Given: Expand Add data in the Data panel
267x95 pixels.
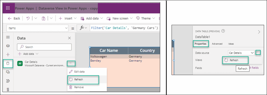Looking at the screenshot, I should tap(28, 54).
